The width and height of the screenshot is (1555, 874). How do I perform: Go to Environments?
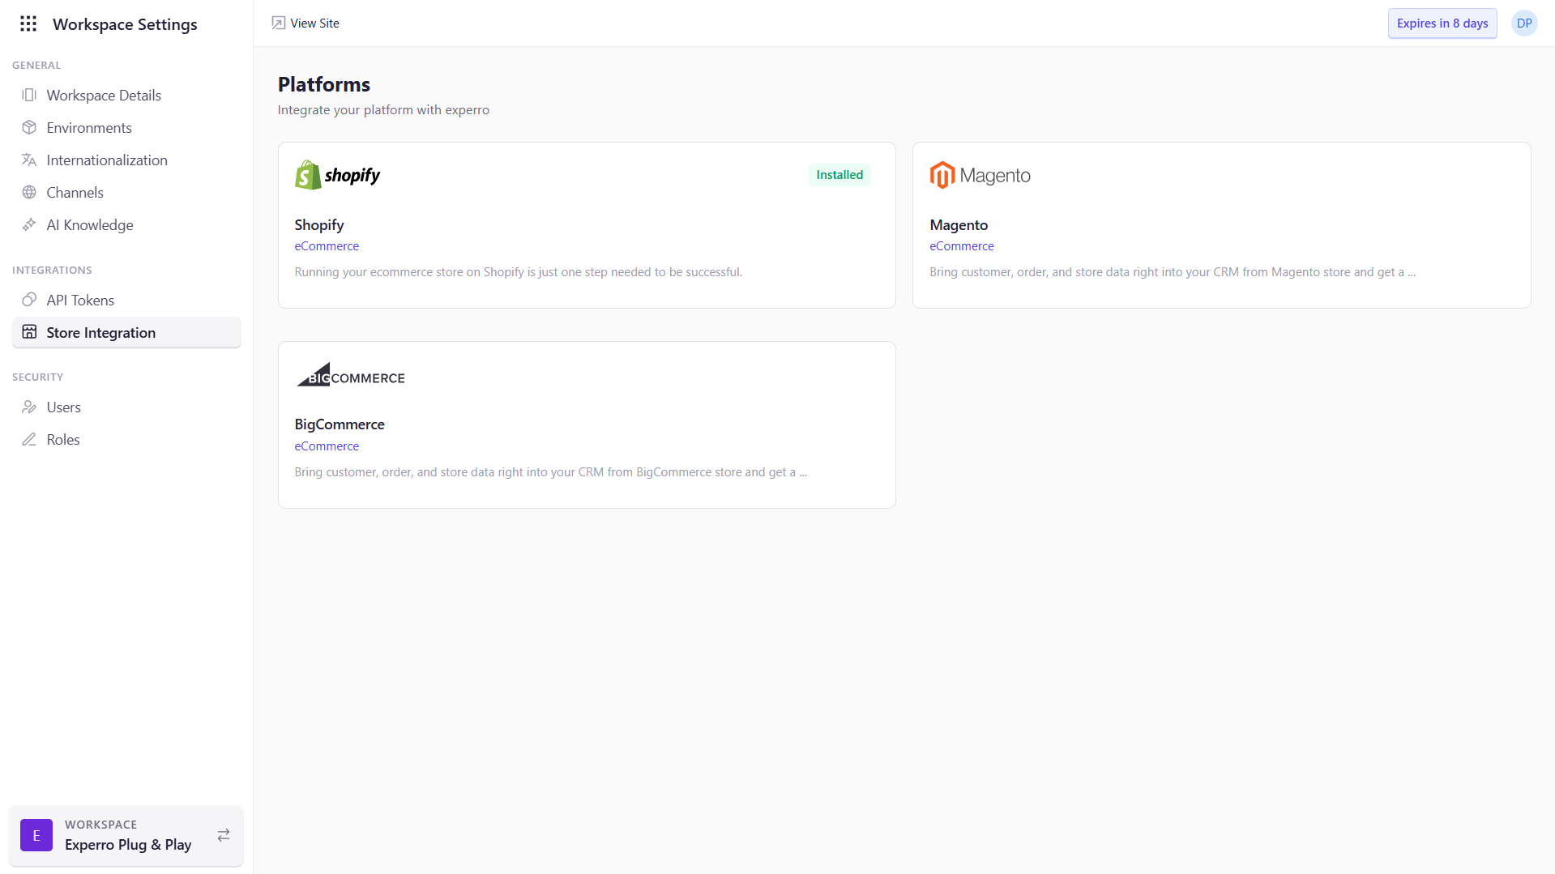(x=126, y=127)
